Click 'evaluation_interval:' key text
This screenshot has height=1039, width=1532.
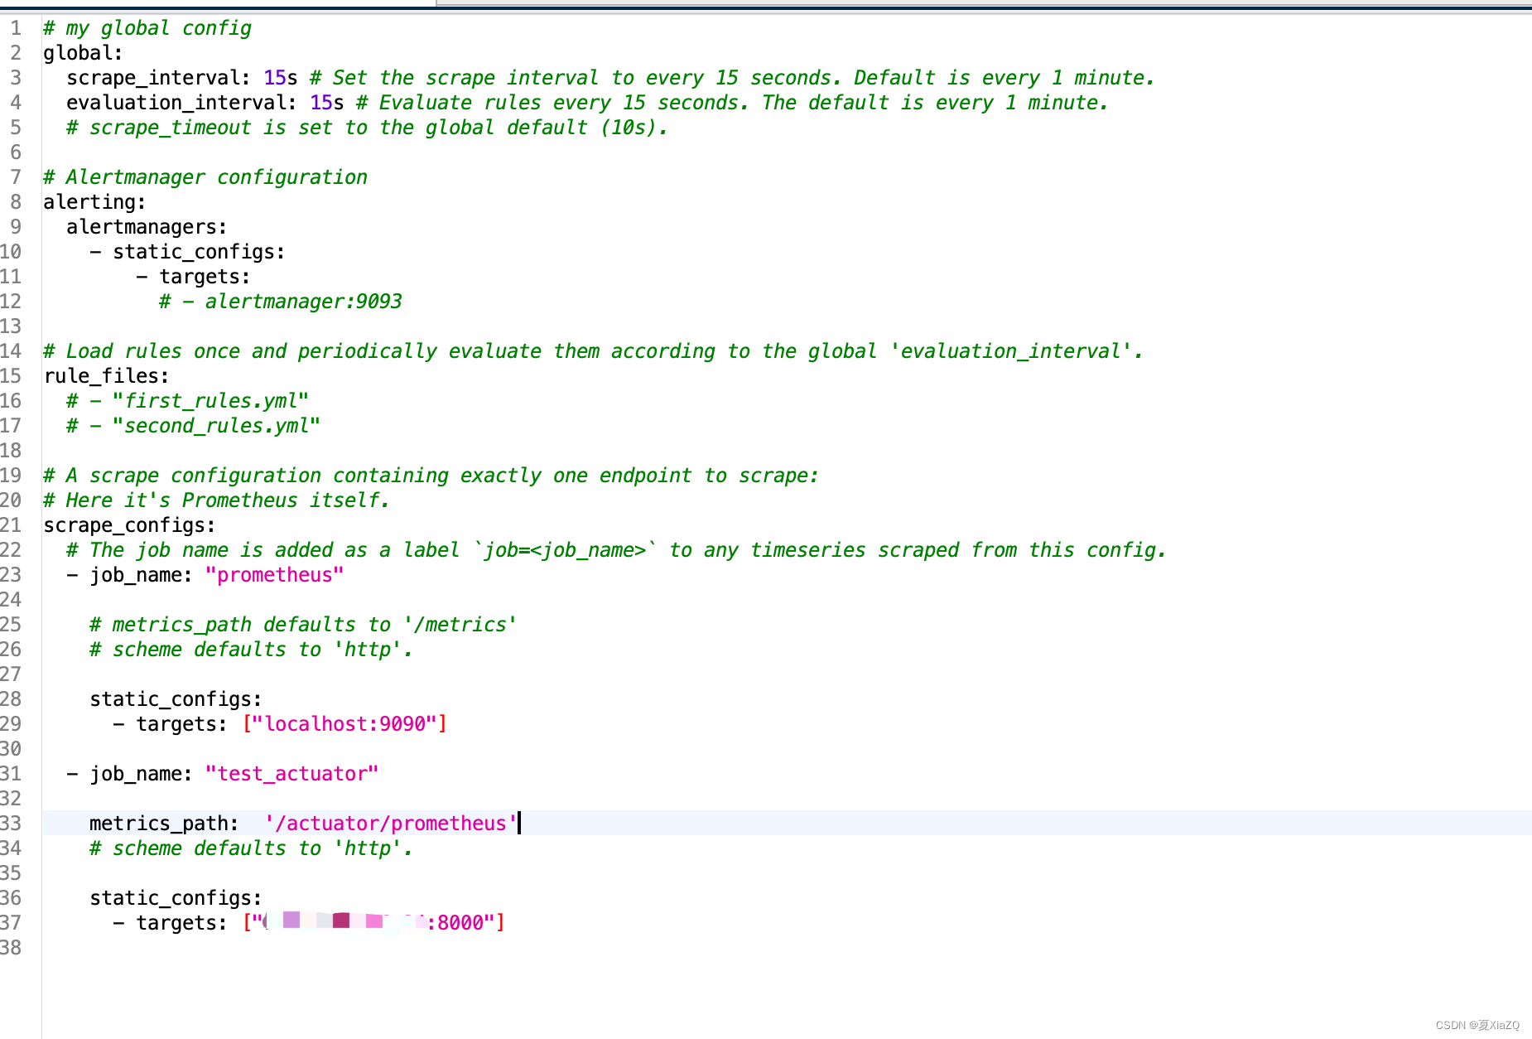pyautogui.click(x=181, y=103)
